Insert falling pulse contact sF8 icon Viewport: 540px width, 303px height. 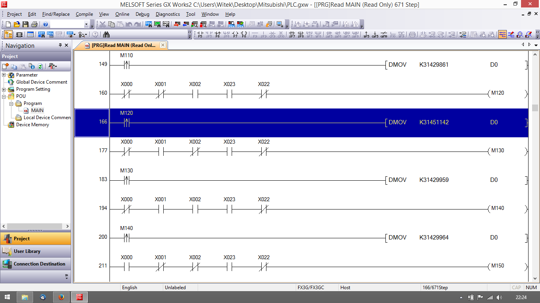pyautogui.click(x=301, y=35)
